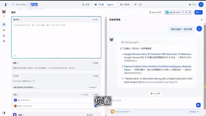Screen dimensions: 206x116
Task: Click the info icon beside METADATA FILTERING
Action: (34, 87)
